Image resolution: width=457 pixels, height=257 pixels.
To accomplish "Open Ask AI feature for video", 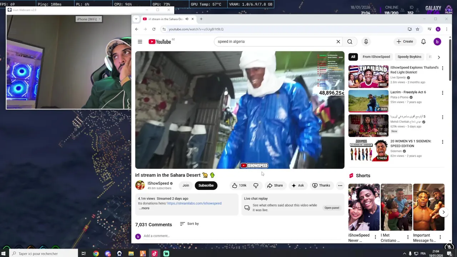I will point(297,185).
